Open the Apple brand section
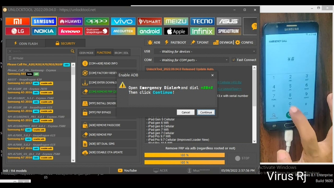 [176, 31]
